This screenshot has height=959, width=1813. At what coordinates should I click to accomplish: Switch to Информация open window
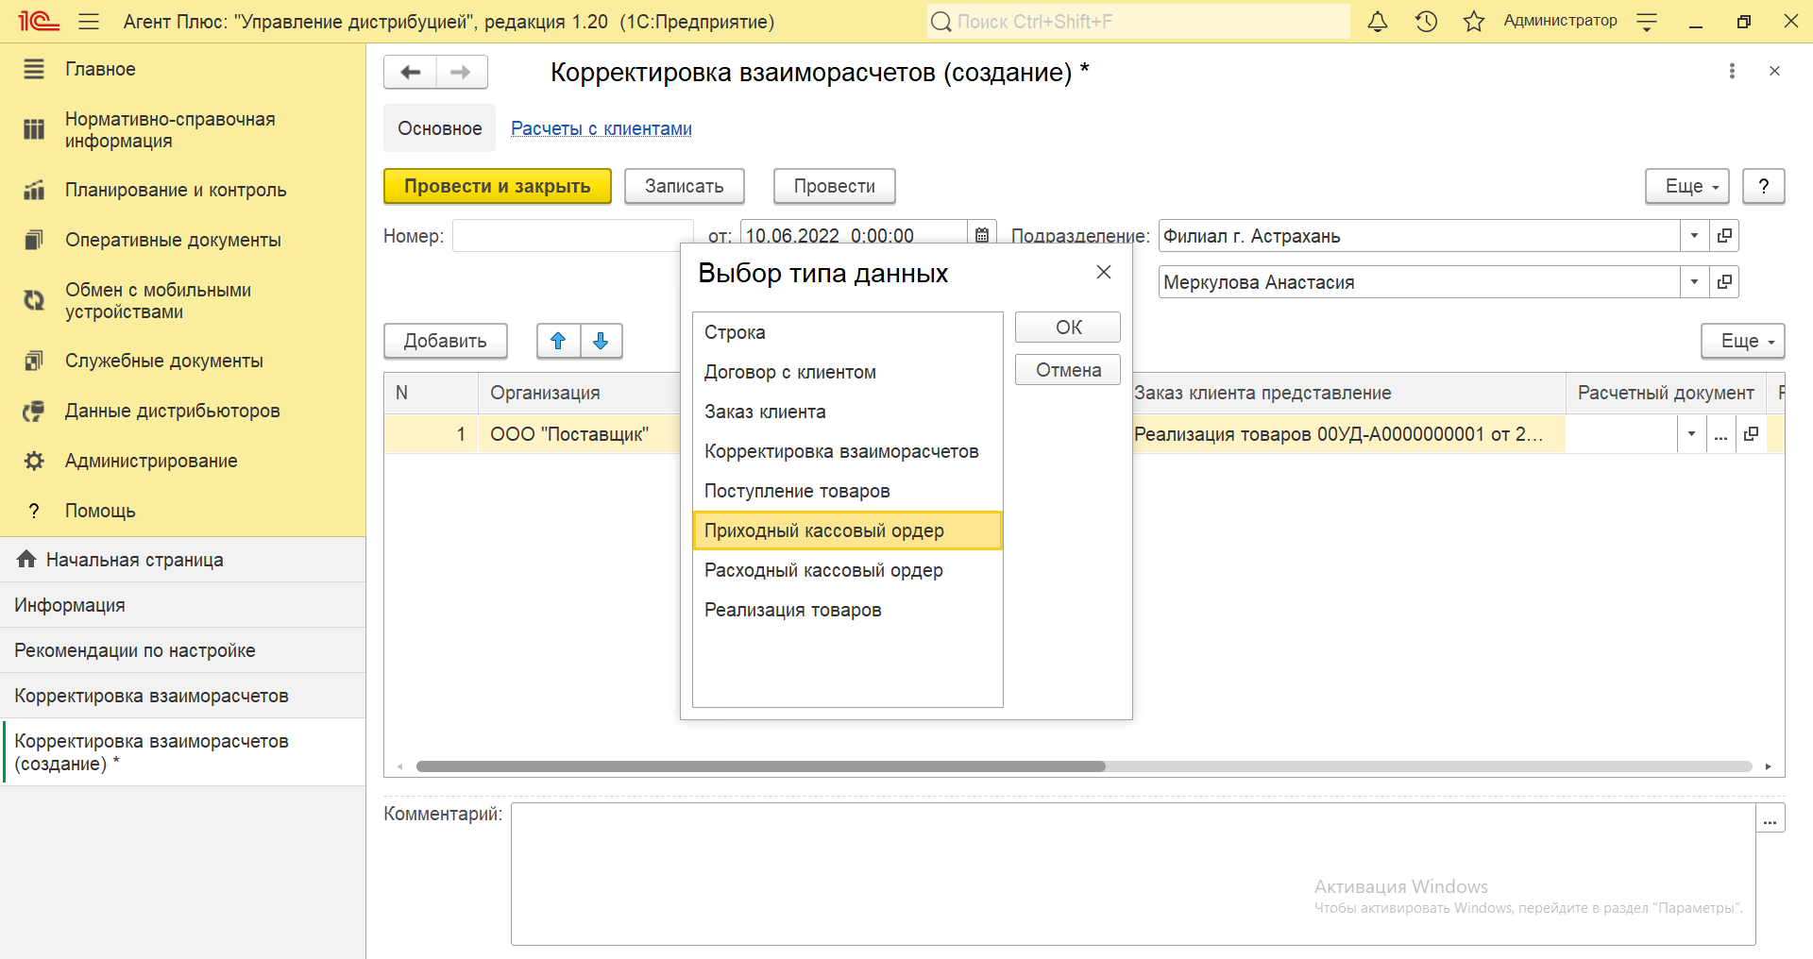point(183,605)
